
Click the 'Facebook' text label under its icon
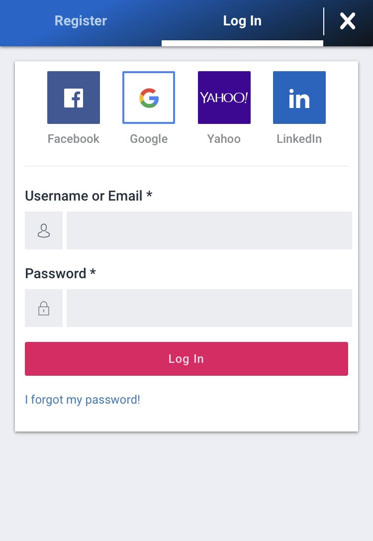pos(74,139)
